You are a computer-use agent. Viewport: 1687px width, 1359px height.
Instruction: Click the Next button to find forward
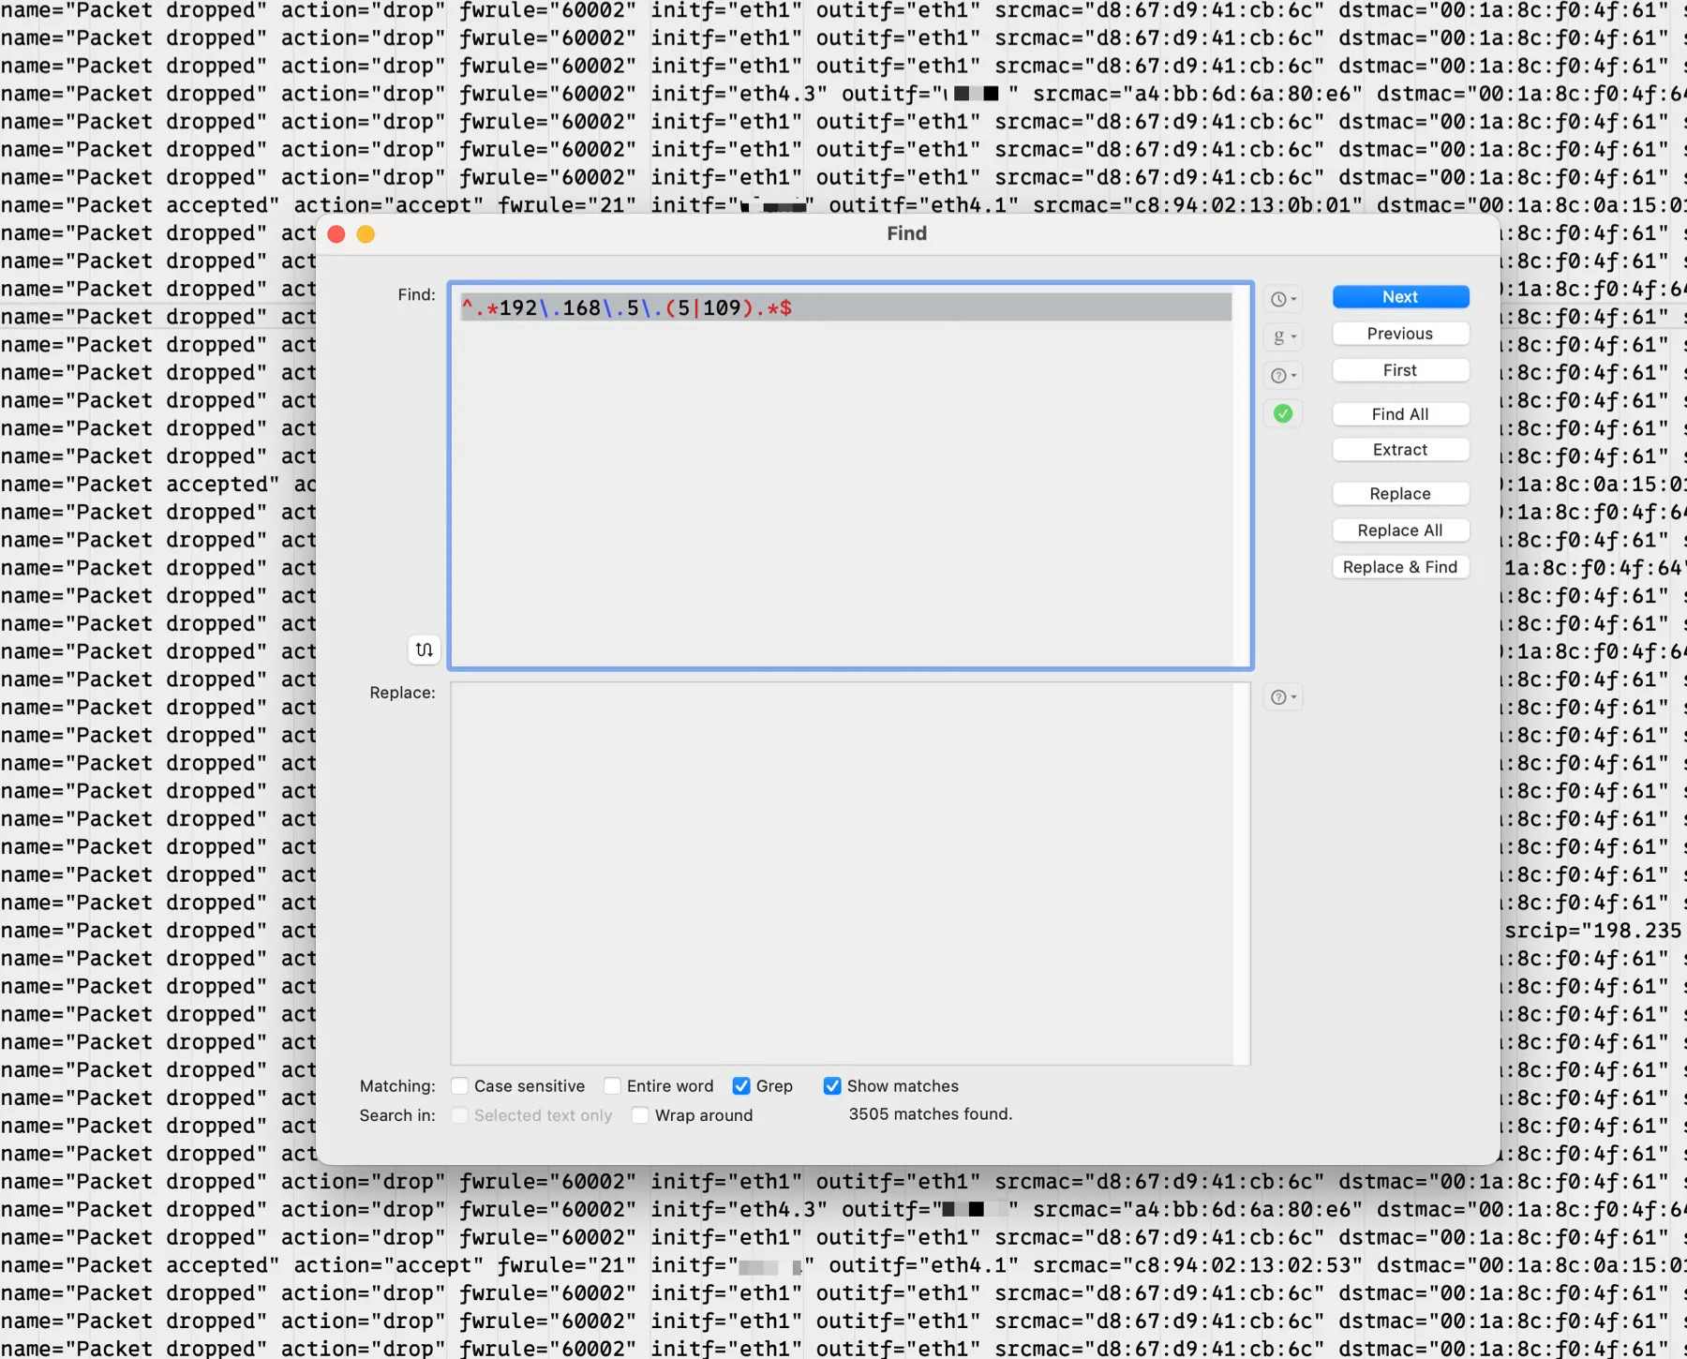click(x=1400, y=296)
